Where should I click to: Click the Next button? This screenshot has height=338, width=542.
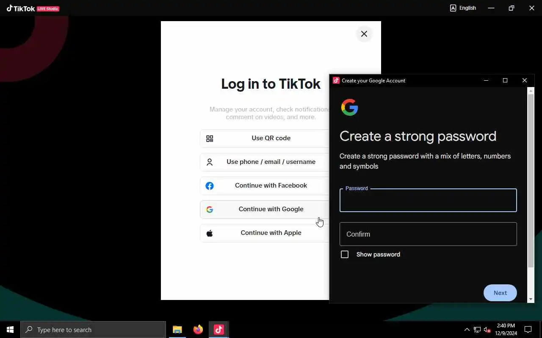coord(500,293)
